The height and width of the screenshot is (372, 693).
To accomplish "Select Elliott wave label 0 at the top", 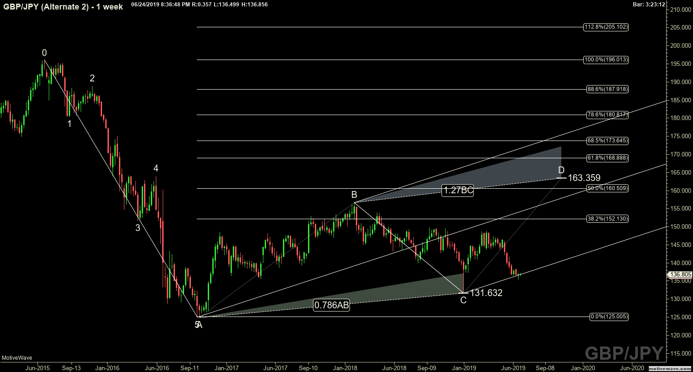I will pyautogui.click(x=44, y=52).
